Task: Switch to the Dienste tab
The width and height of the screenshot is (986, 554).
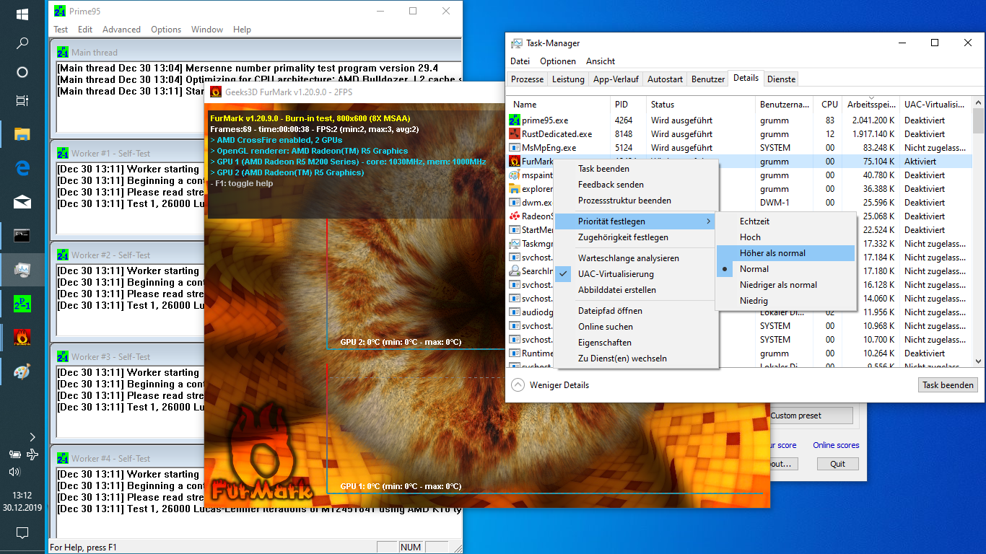Action: 781,79
